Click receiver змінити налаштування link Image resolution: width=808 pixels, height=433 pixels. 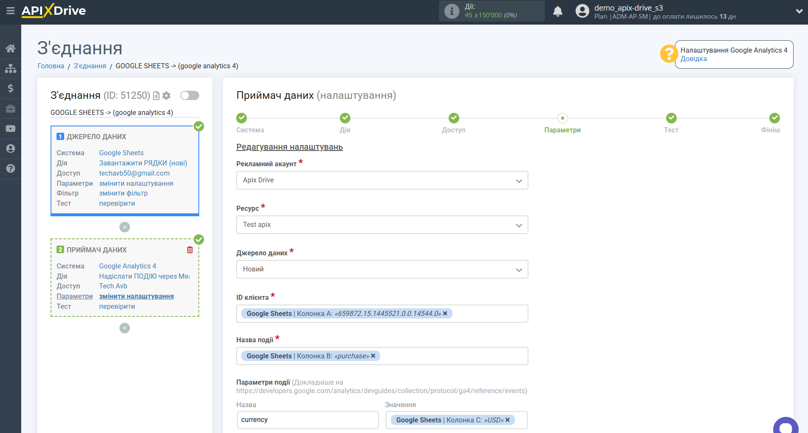coord(136,296)
